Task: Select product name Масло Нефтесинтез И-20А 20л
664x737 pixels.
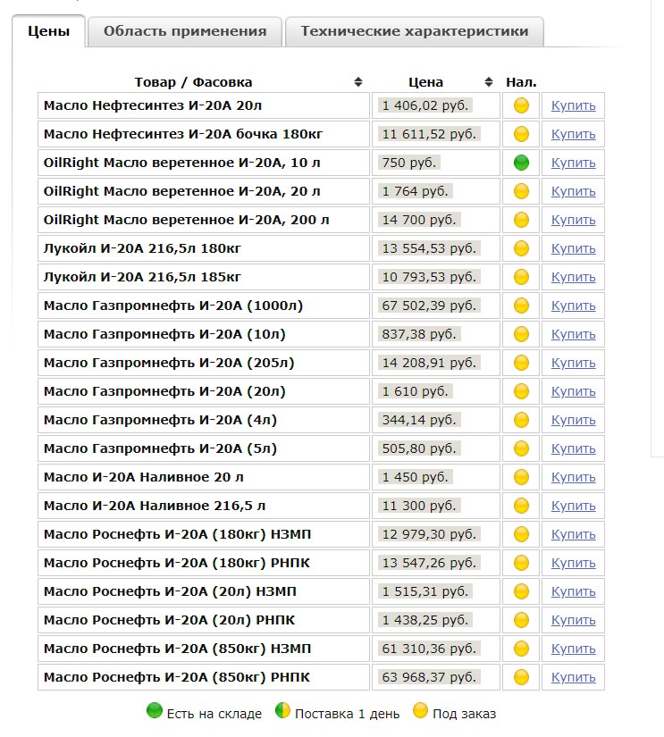Action: (x=153, y=105)
